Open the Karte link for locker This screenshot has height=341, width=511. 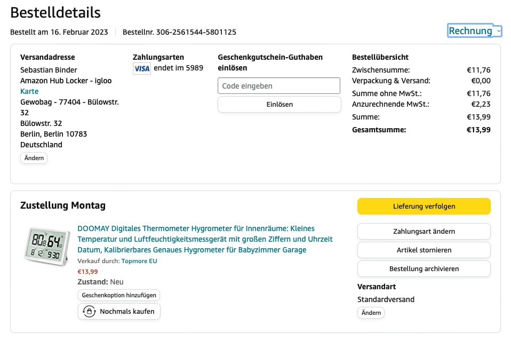tap(29, 91)
